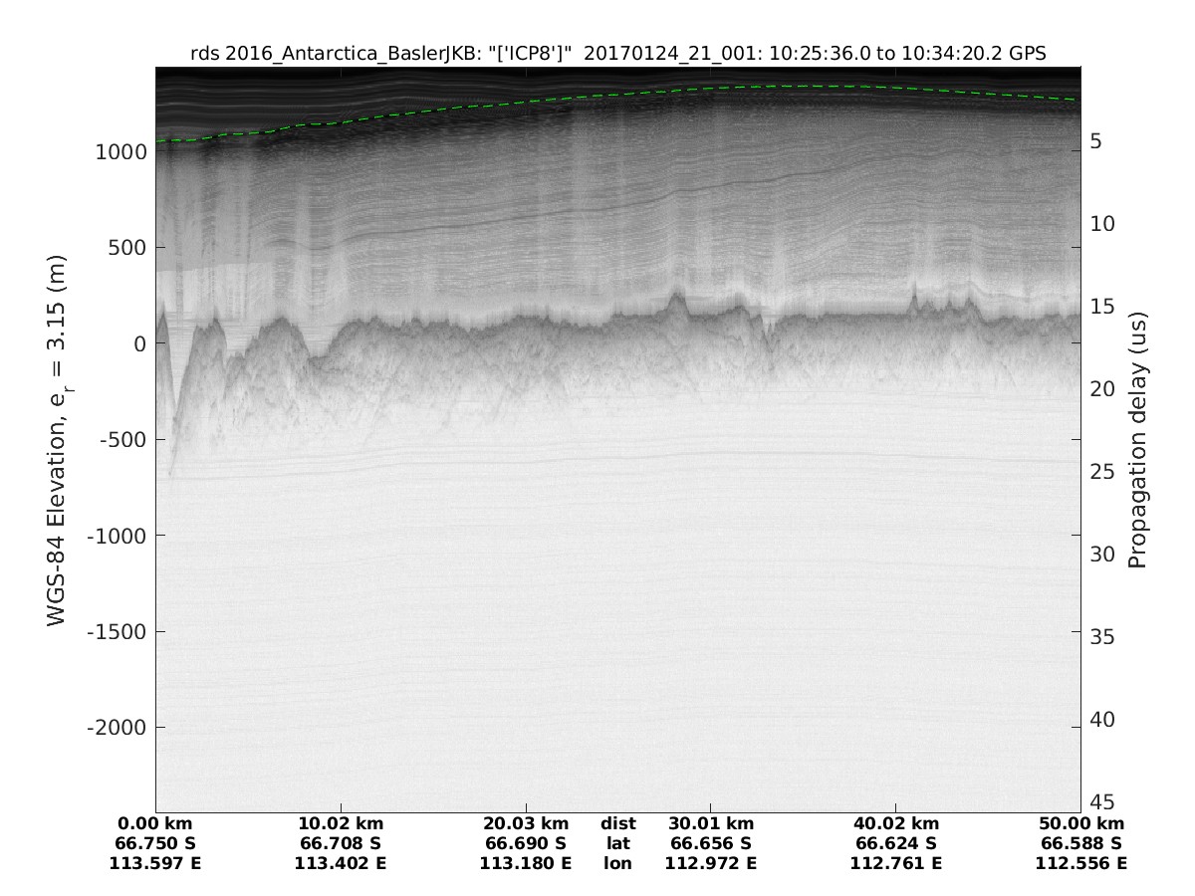Select the 500 elevation tick label
The width and height of the screenshot is (1195, 896).
127,247
